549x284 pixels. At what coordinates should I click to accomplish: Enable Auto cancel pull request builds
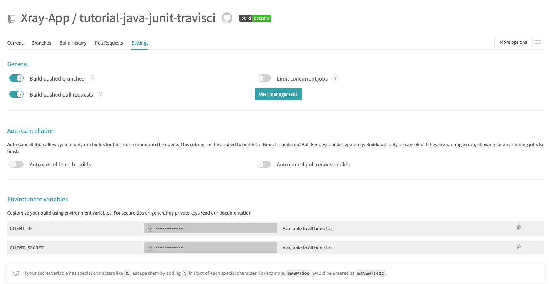(264, 164)
